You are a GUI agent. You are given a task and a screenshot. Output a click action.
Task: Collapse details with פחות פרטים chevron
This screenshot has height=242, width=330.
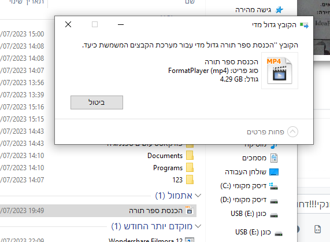tap(293, 132)
